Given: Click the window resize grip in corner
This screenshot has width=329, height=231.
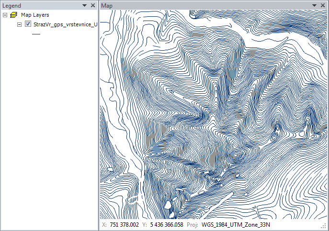Looking at the screenshot, I should tap(323, 226).
